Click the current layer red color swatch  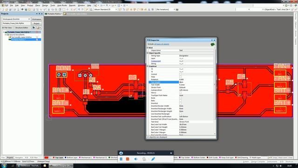47,158
